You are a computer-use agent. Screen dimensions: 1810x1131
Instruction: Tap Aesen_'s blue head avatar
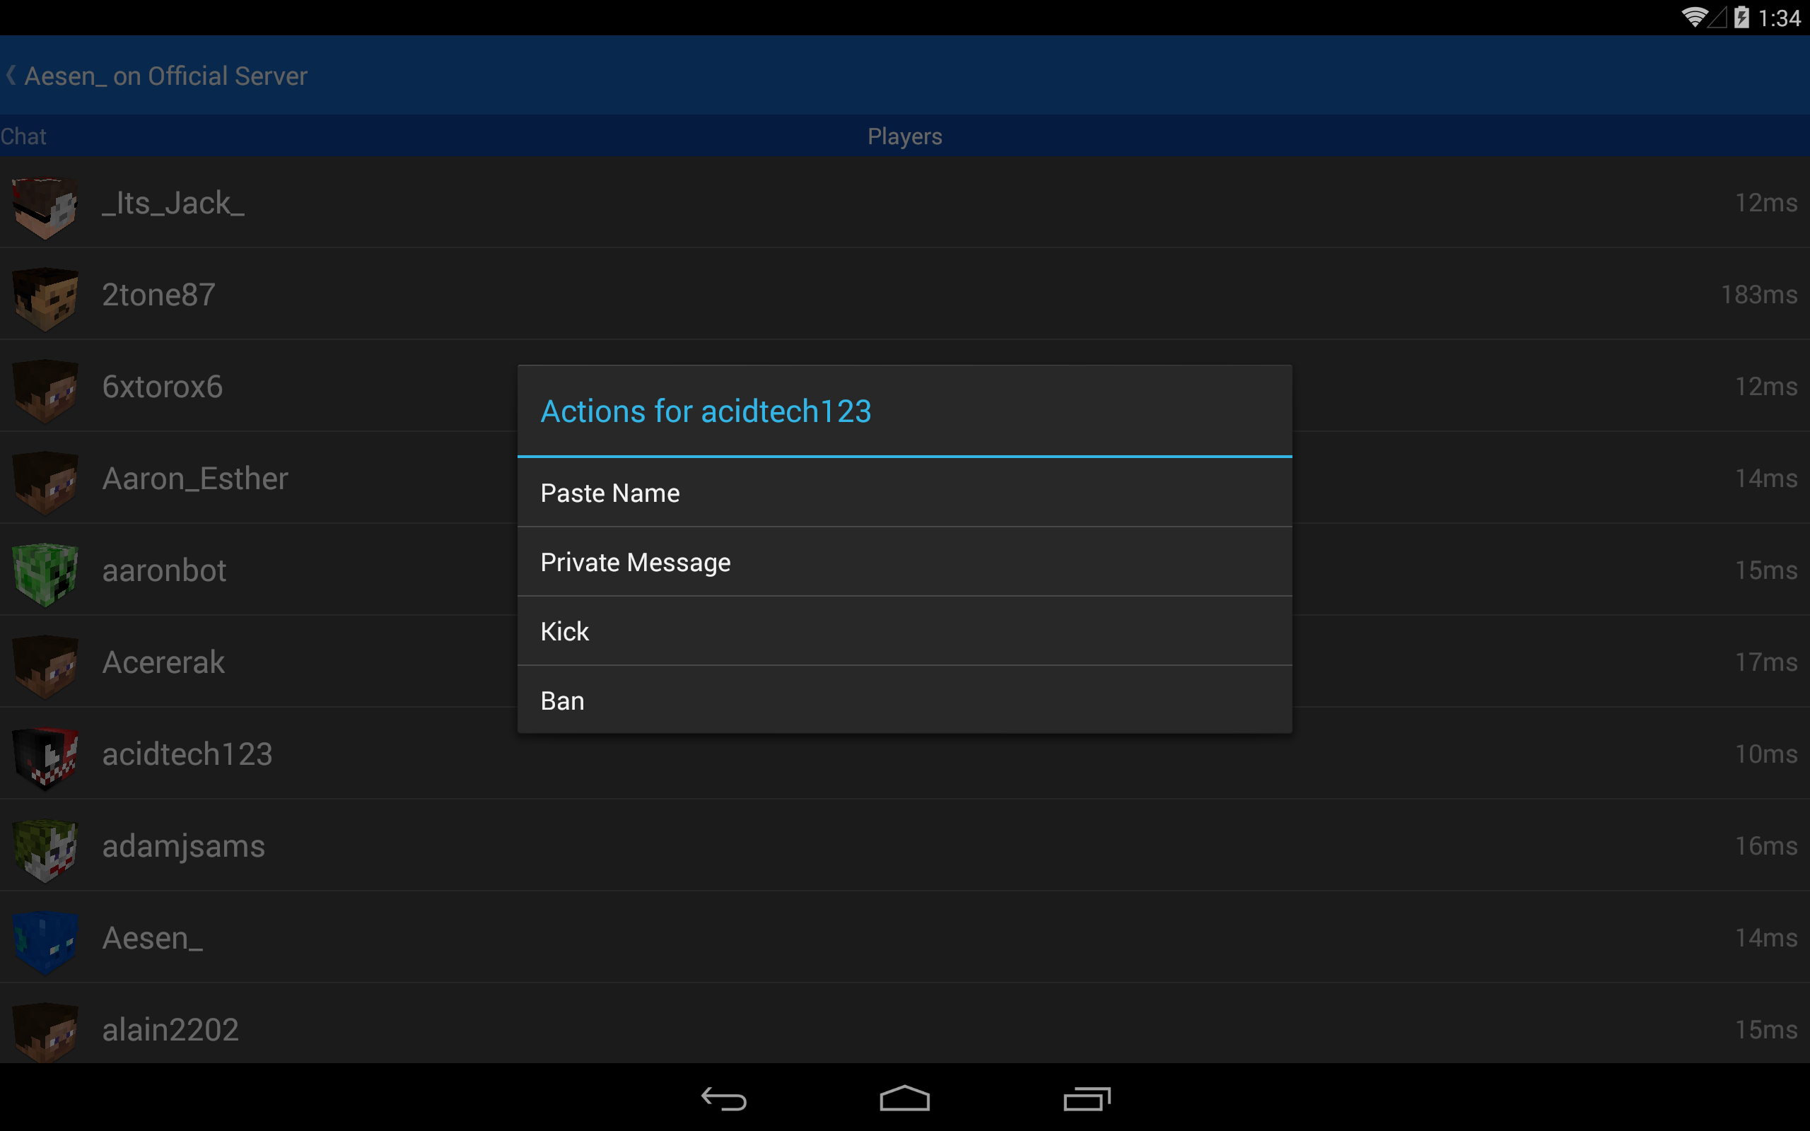coord(45,942)
